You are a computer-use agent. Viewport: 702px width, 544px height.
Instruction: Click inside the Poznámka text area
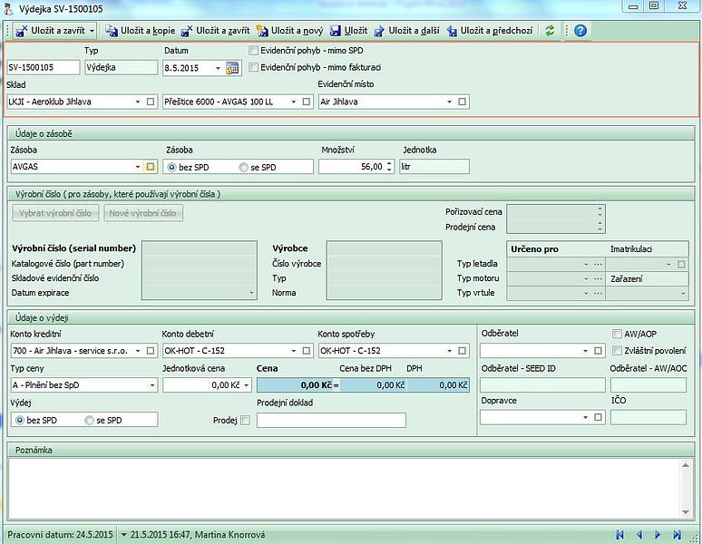point(350,488)
